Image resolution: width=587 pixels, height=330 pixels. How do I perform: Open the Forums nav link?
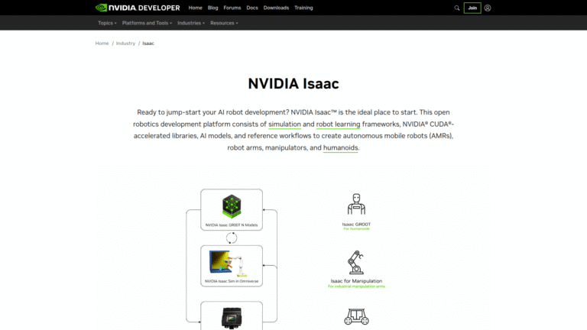click(x=232, y=8)
